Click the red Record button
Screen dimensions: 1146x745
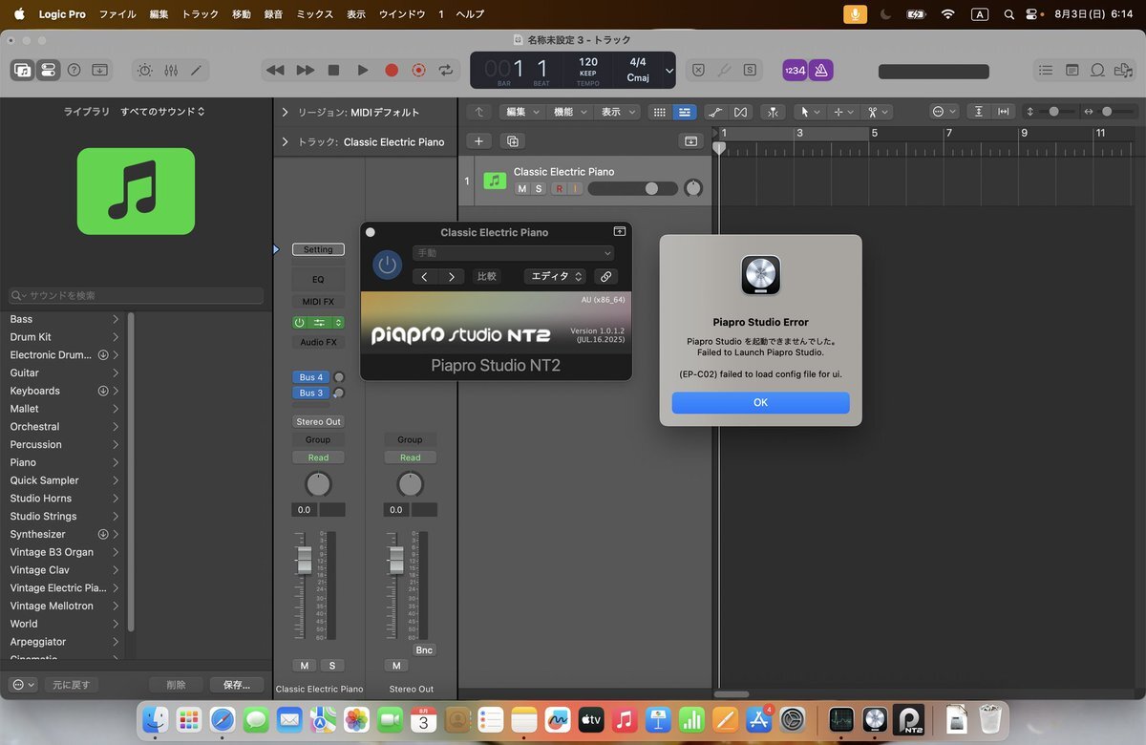[391, 71]
